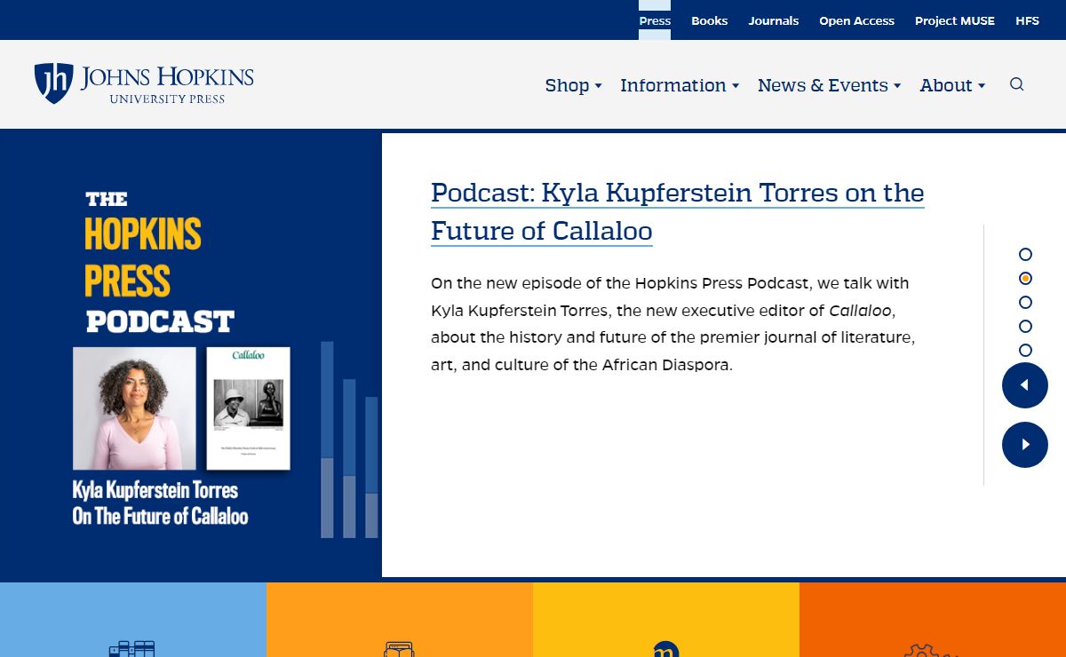Viewport: 1066px width, 657px height.
Task: Open the Open Access top link
Action: [856, 20]
